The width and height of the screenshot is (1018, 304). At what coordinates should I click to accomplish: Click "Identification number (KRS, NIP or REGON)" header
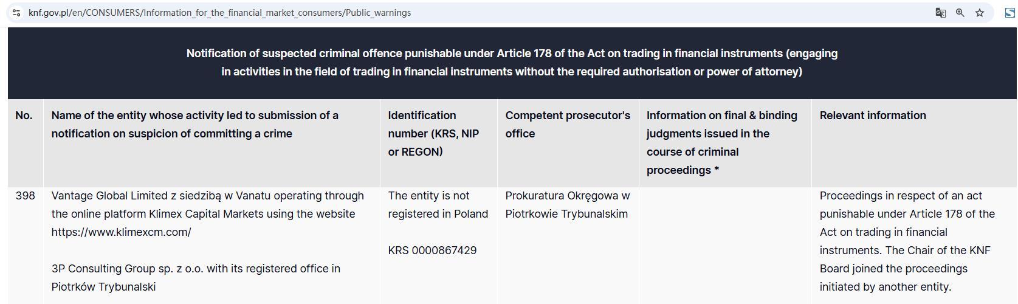(433, 134)
